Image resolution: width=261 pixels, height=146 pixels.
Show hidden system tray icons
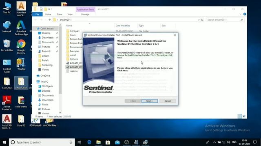pyautogui.click(x=215, y=142)
